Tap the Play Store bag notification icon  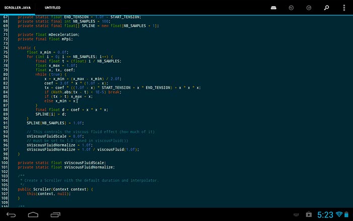pyautogui.click(x=309, y=214)
